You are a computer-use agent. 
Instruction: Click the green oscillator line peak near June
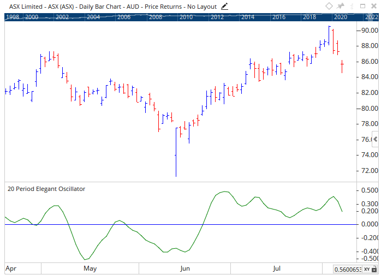click(224, 192)
